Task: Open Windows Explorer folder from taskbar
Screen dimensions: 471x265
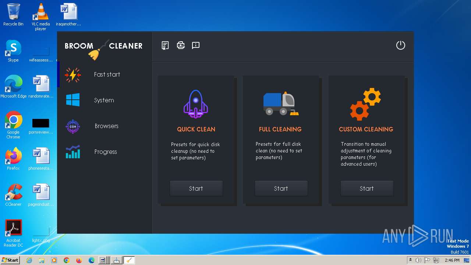Action: click(42, 260)
